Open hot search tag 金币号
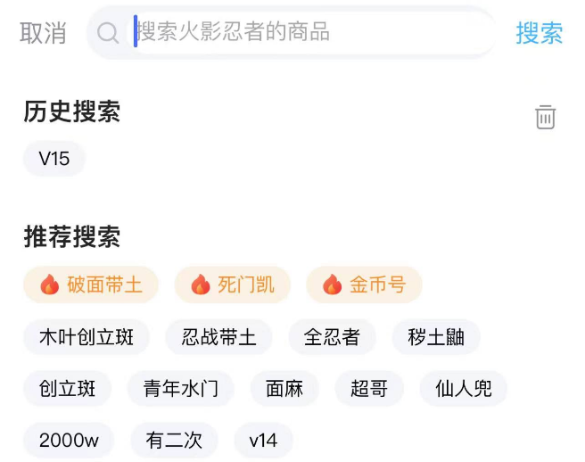The width and height of the screenshot is (585, 462). tap(364, 285)
